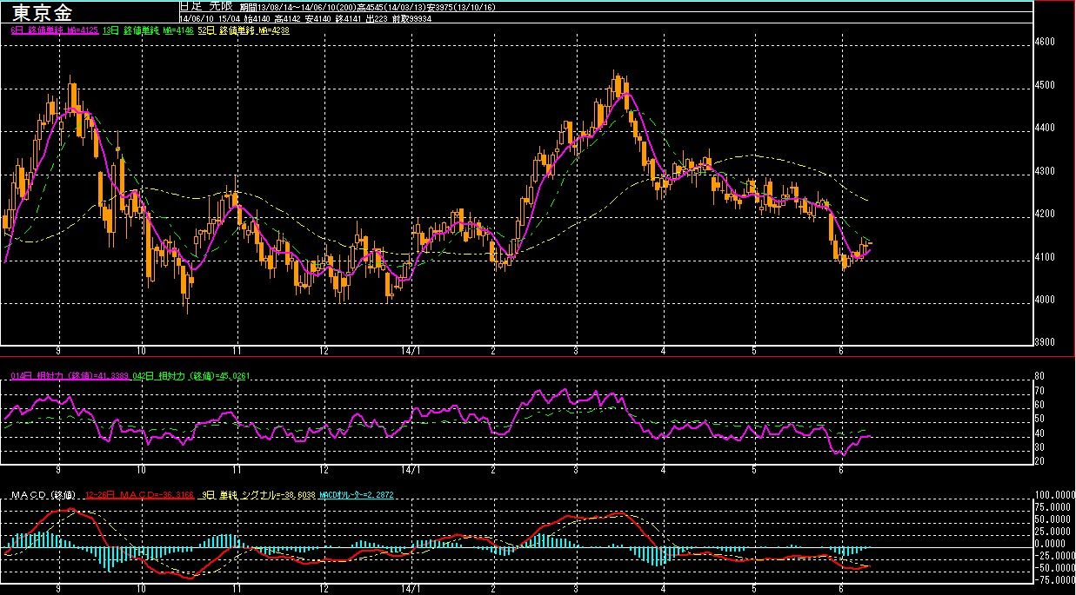Click the 80 level on RSI axis
This screenshot has width=1076, height=595.
coord(1039,376)
